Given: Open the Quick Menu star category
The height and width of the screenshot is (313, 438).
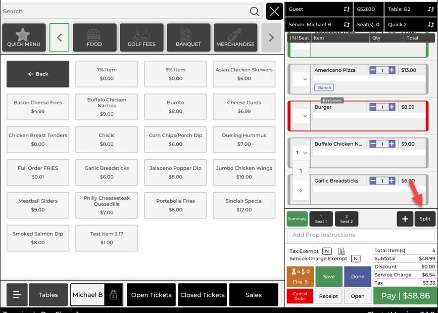Looking at the screenshot, I should [x=24, y=37].
